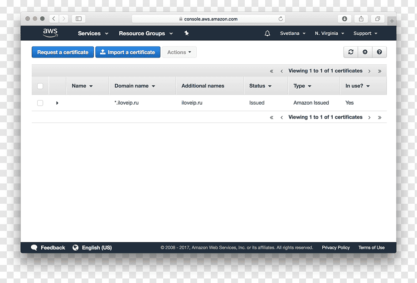
Task: Open the N. Virginia region dropdown
Action: pos(329,33)
